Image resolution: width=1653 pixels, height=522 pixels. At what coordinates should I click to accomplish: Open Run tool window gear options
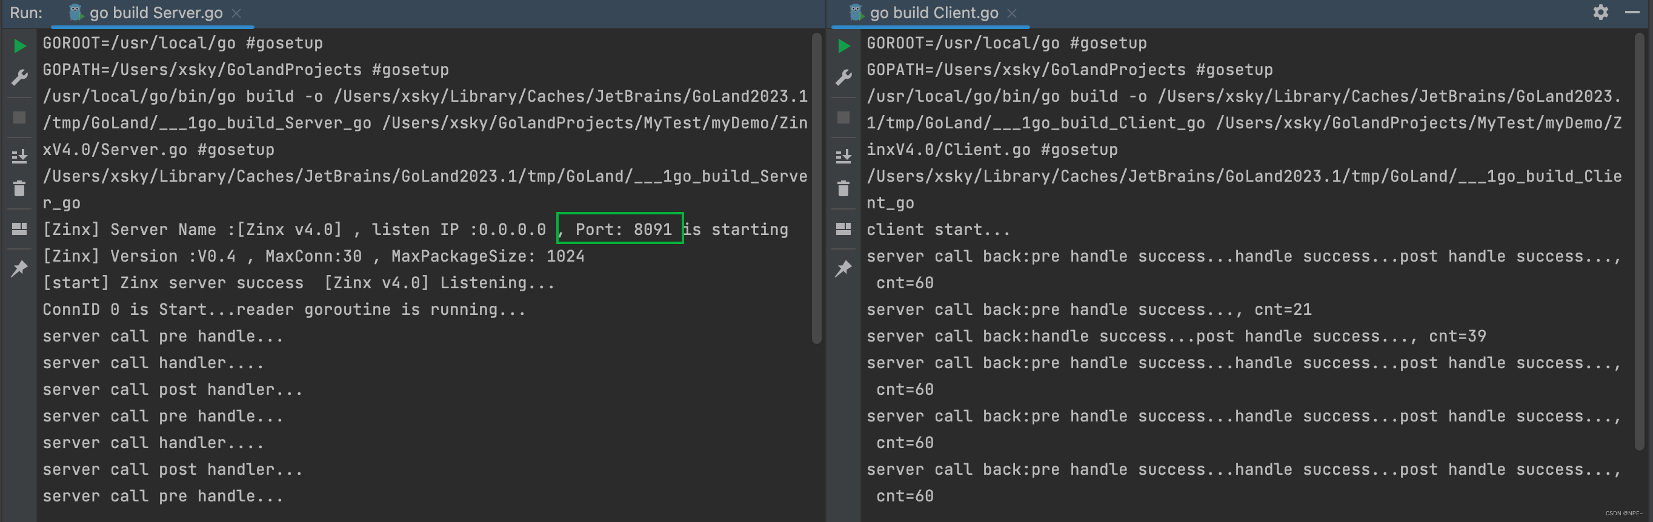click(1601, 12)
